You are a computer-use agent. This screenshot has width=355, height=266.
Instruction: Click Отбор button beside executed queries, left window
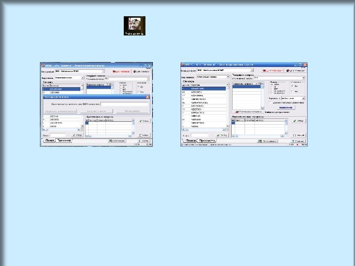click(x=144, y=121)
